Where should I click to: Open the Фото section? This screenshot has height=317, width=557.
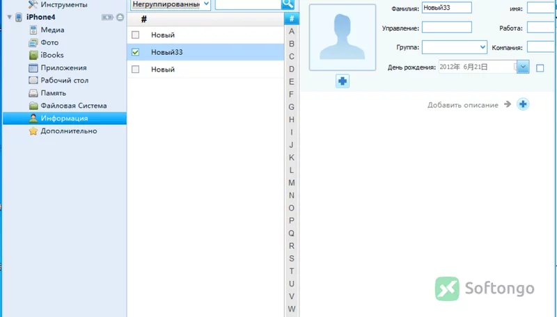(x=49, y=42)
